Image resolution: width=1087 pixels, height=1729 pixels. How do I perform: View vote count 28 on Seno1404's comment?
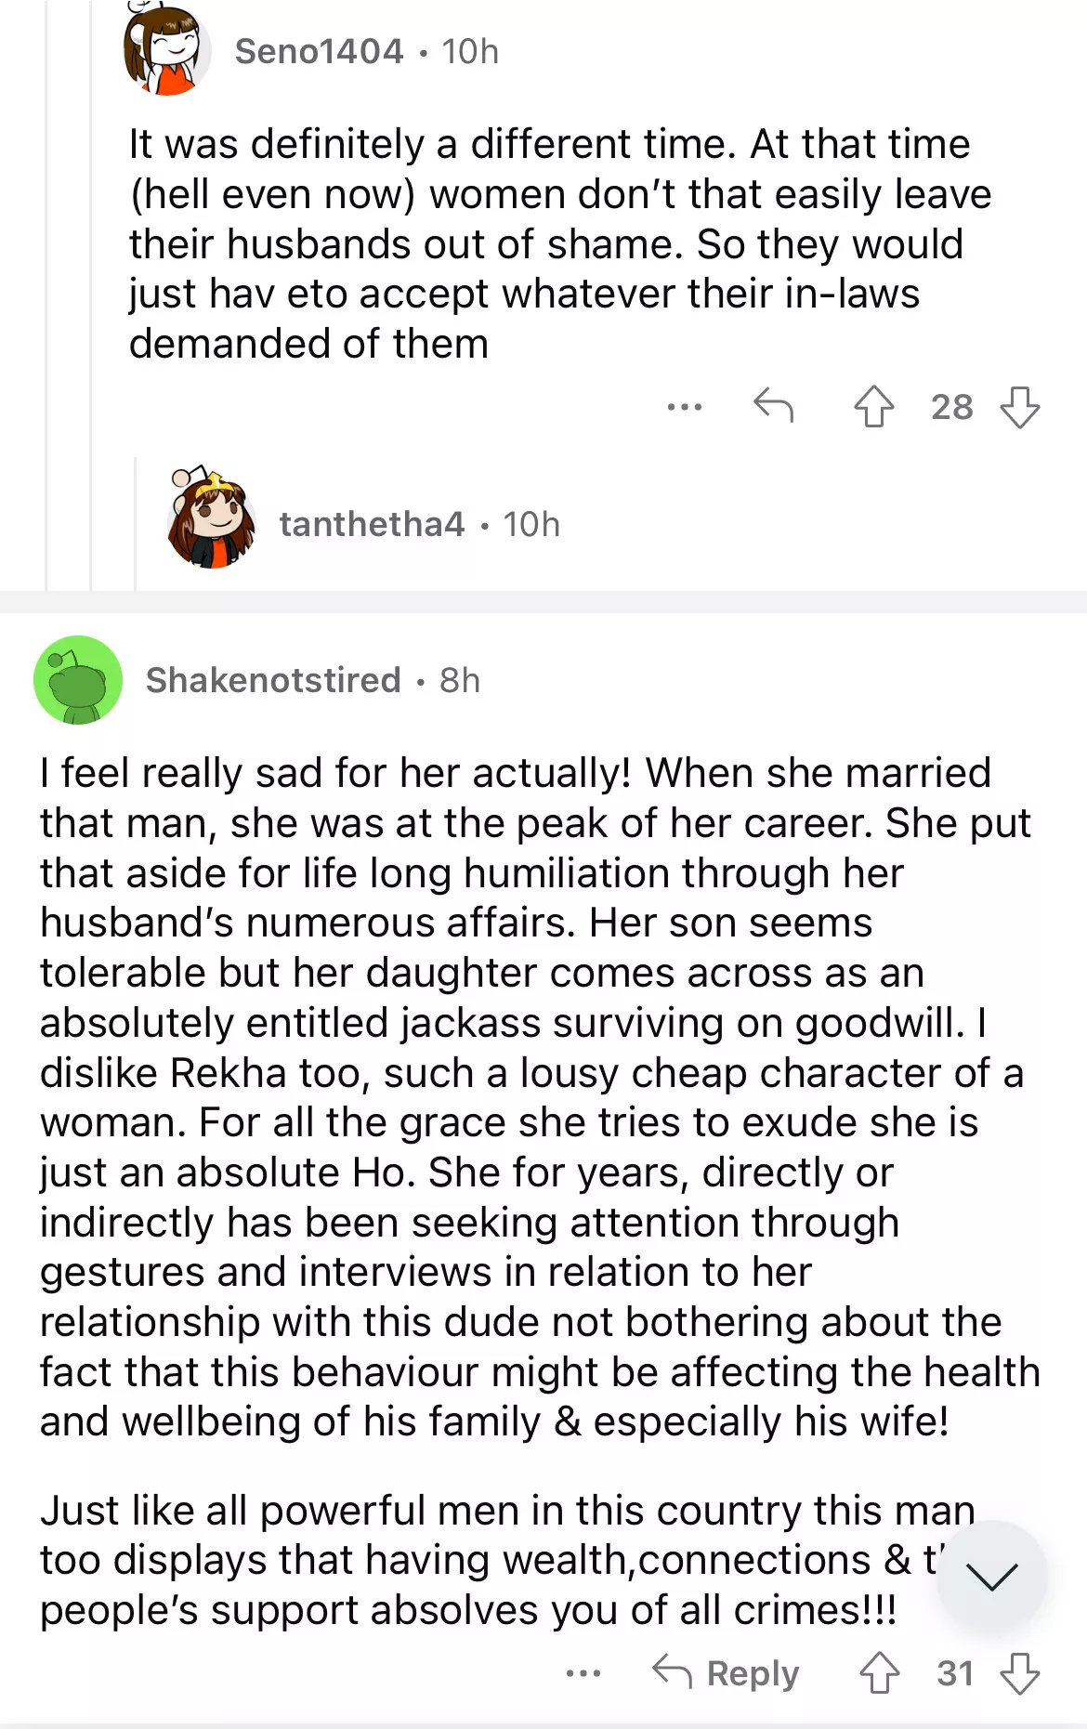951,407
